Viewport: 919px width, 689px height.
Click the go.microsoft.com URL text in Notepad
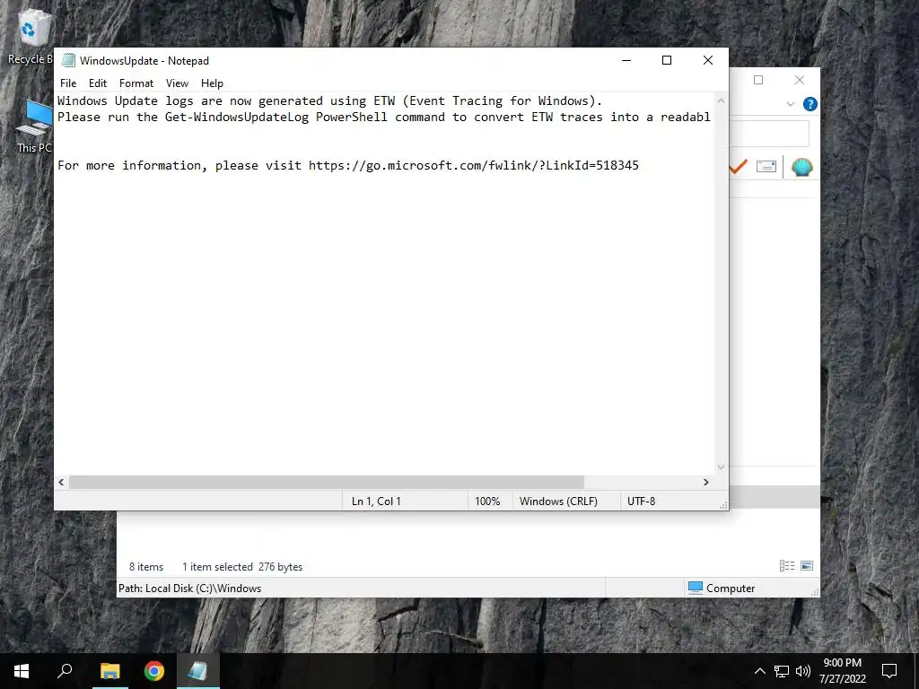coord(474,166)
